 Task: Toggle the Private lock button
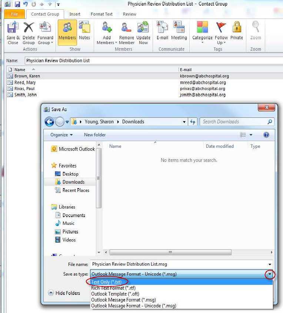pos(237,31)
